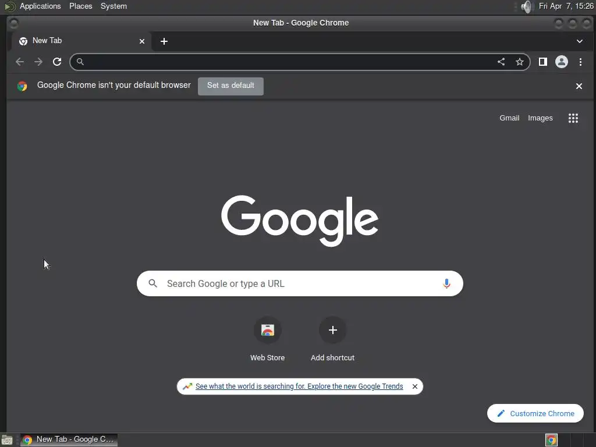This screenshot has height=447, width=596.
Task: Click the Chrome logo in the default browser infobar
Action: (22, 86)
